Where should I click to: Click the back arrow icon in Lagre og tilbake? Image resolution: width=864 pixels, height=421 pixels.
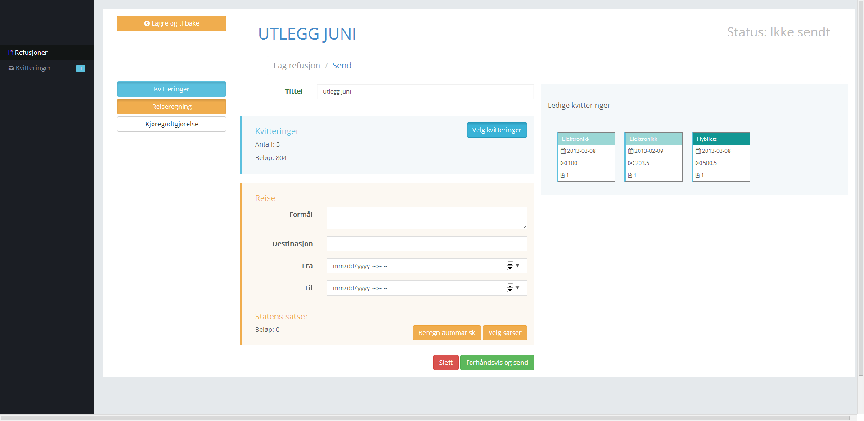[x=147, y=23]
